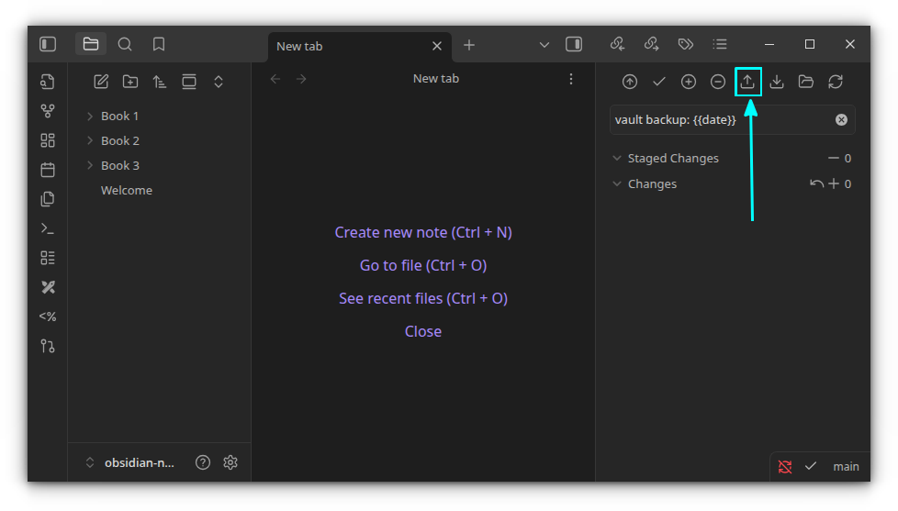Viewport: 898px width, 511px height.
Task: Switch to the bookmarks tab
Action: [159, 44]
